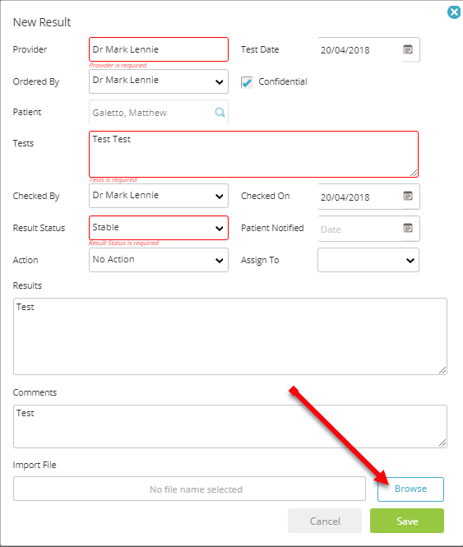Expand the Ordered By dropdown
This screenshot has height=547, width=463.
159,81
